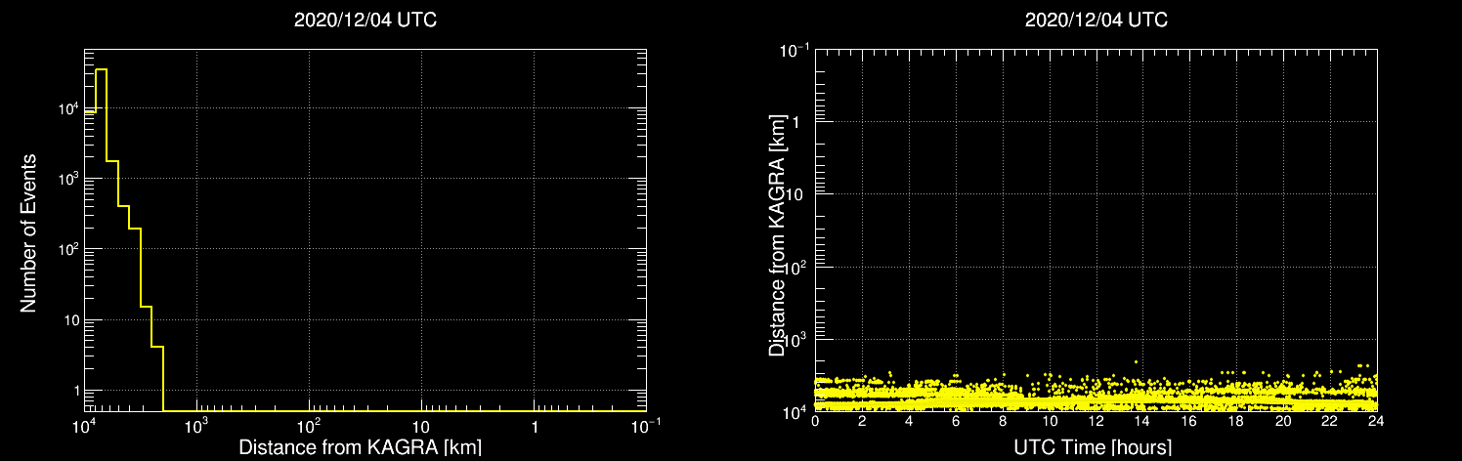Click the hour 12 tick on UTC Time axis
The width and height of the screenshot is (1462, 461).
(x=1096, y=422)
